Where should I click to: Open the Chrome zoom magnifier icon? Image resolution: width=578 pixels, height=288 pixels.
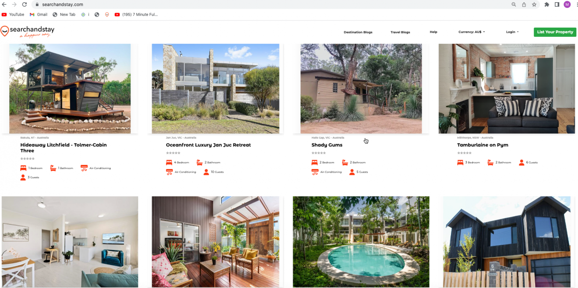click(x=514, y=4)
